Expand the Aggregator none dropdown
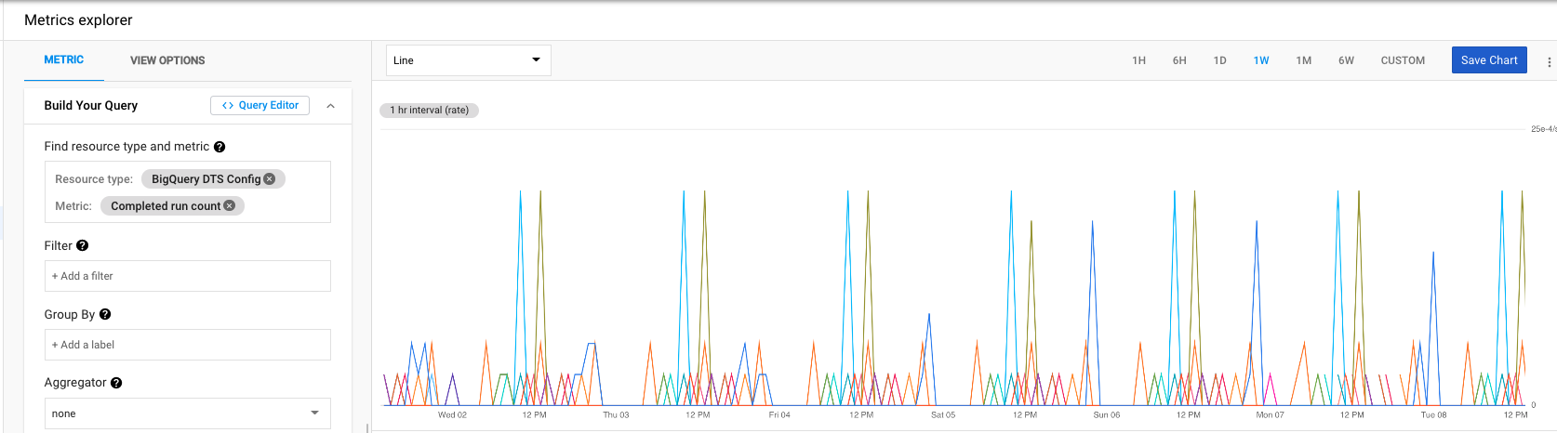 (x=187, y=413)
